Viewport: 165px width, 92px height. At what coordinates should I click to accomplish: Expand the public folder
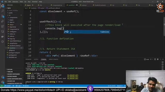click(11, 13)
